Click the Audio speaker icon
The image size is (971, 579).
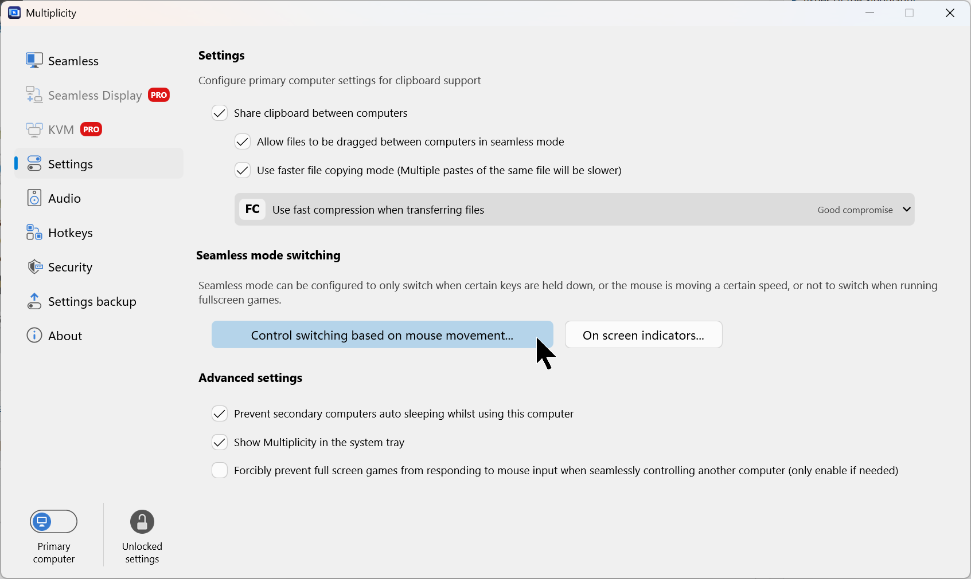34,198
